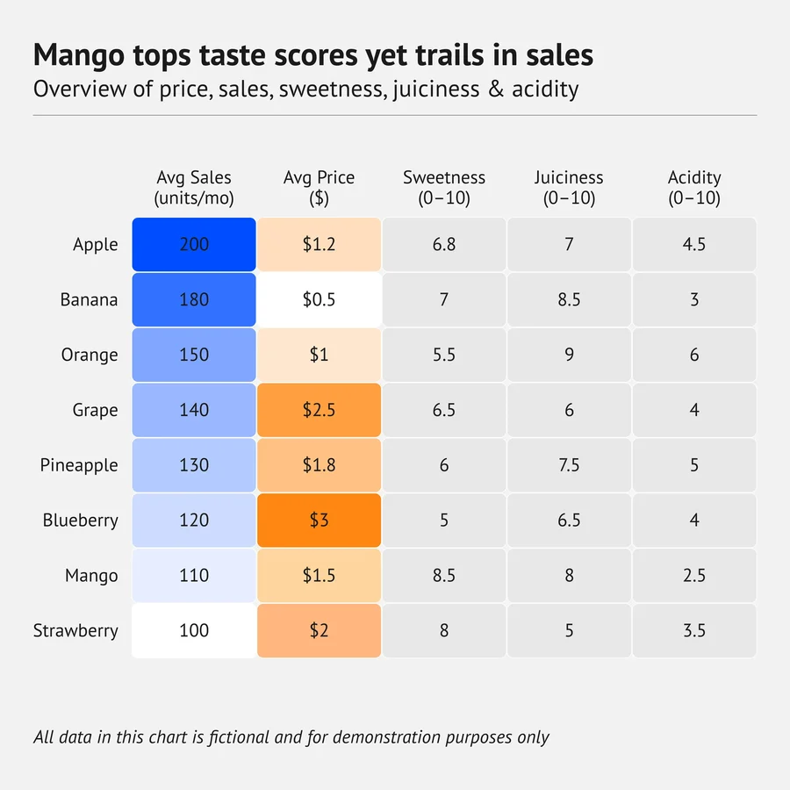Click the Avg Price column header
Screen dimensions: 790x790
click(x=319, y=188)
